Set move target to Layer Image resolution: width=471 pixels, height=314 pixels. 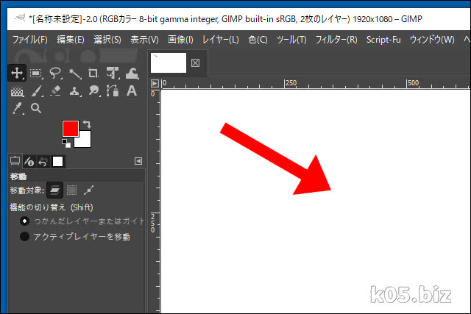tap(54, 190)
